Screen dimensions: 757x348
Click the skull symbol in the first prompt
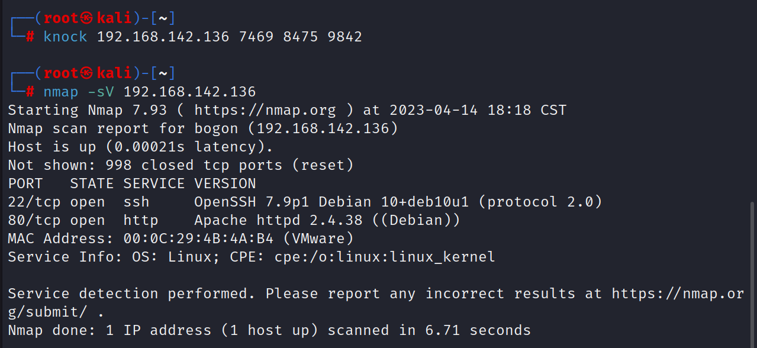87,18
